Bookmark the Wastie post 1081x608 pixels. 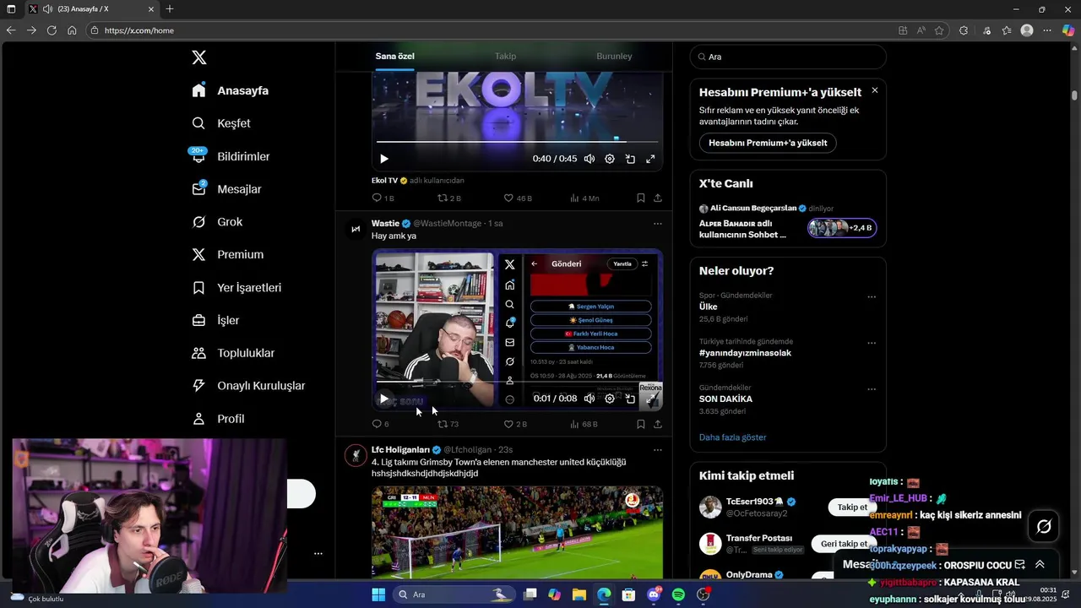point(640,424)
